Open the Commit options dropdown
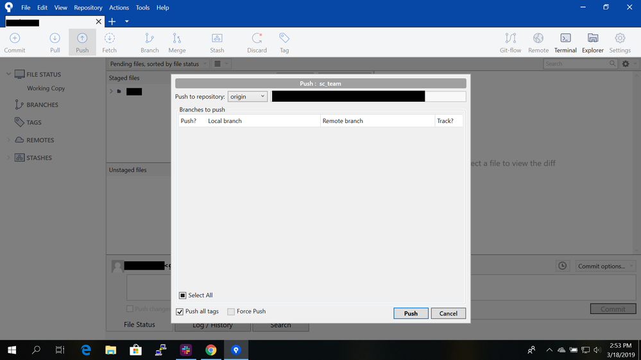Viewport: 641px width, 360px height. pos(606,266)
